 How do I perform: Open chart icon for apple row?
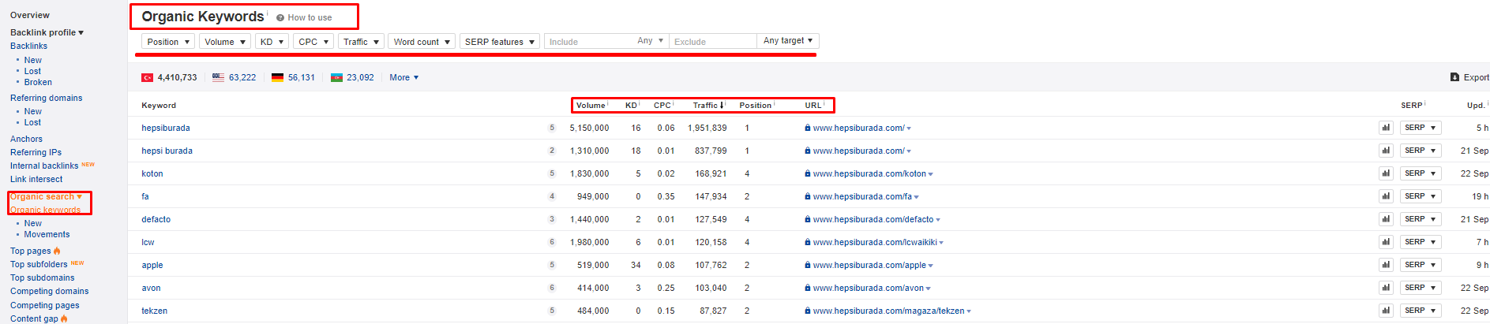point(1386,265)
